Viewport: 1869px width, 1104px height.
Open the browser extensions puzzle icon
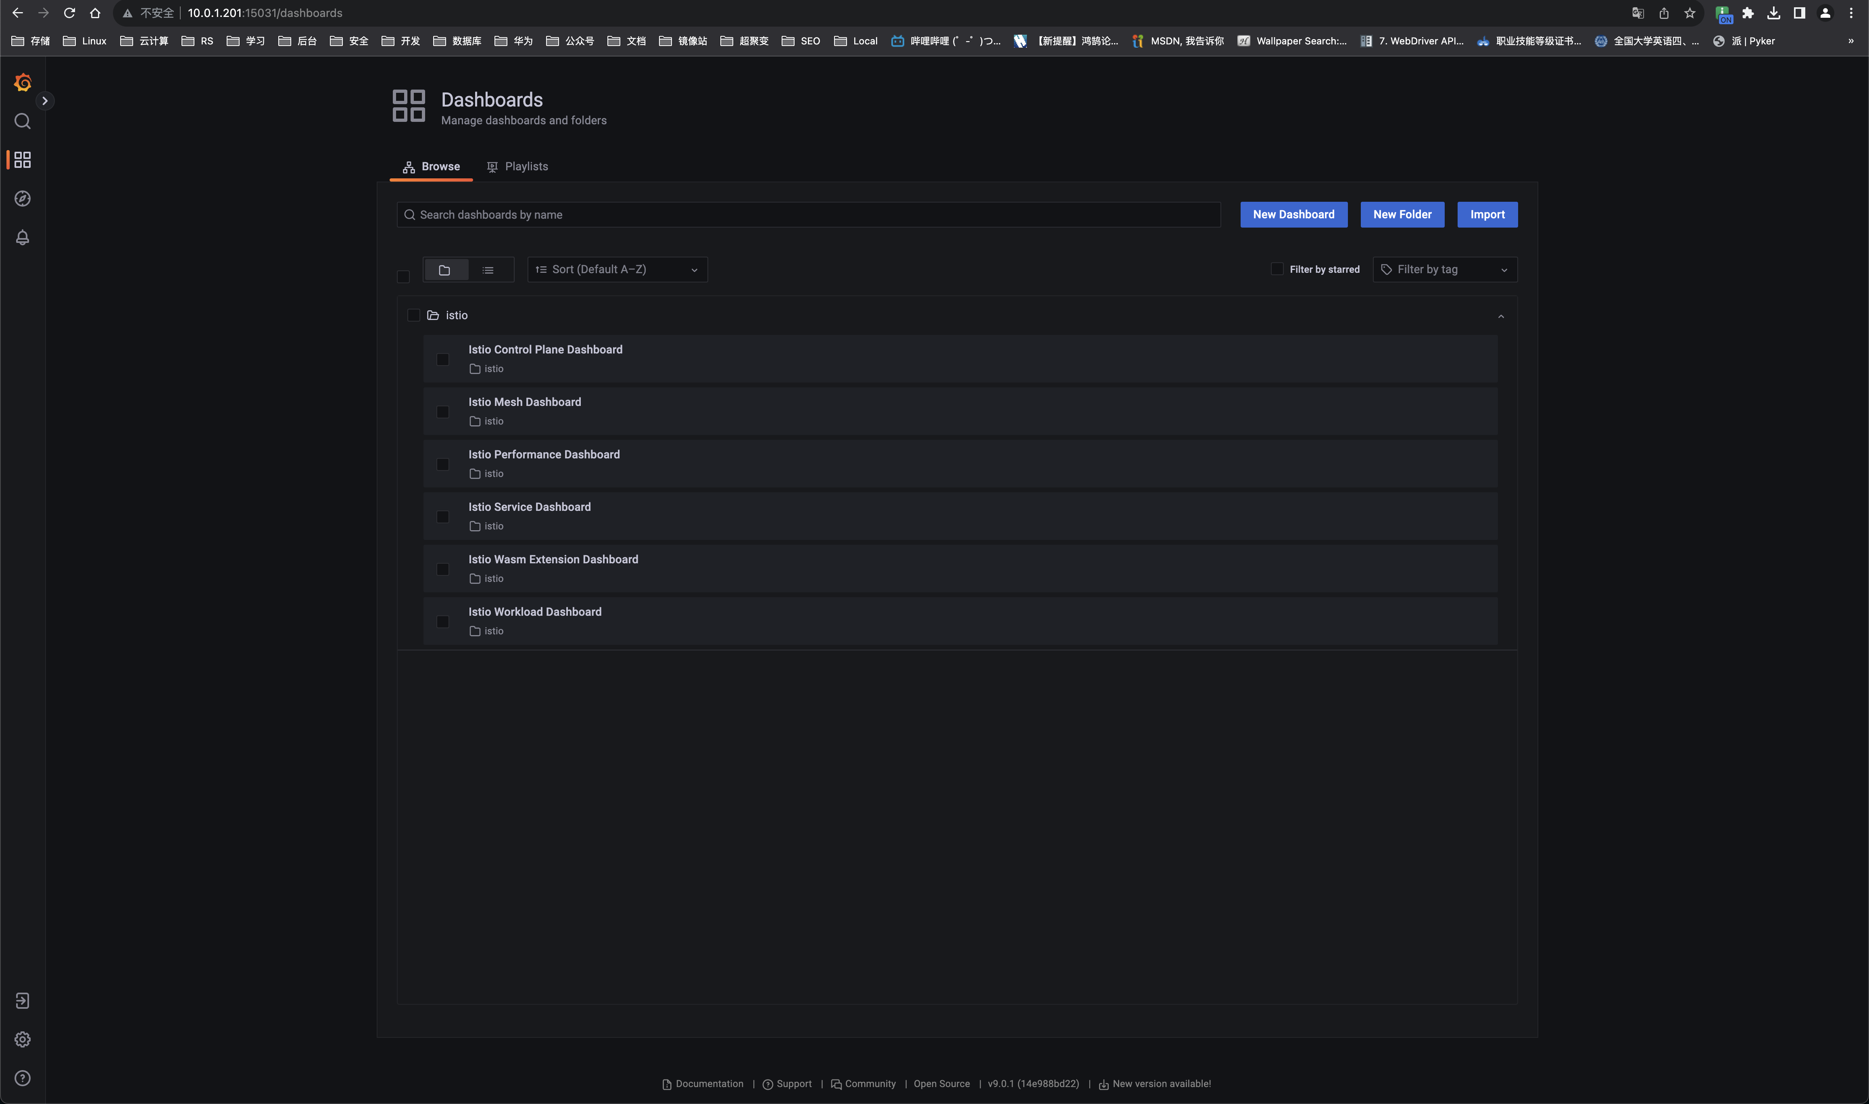tap(1748, 13)
